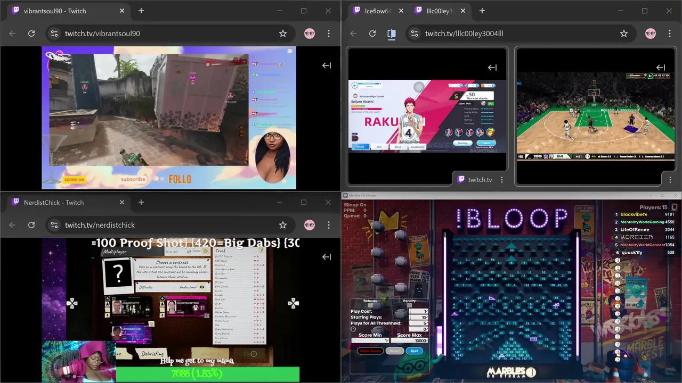Reload the NerdistChick Twitch page
The width and height of the screenshot is (682, 383).
click(31, 225)
